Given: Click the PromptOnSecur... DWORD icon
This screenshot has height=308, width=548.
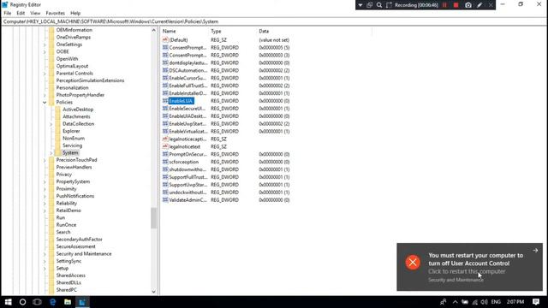Looking at the screenshot, I should pyautogui.click(x=165, y=154).
